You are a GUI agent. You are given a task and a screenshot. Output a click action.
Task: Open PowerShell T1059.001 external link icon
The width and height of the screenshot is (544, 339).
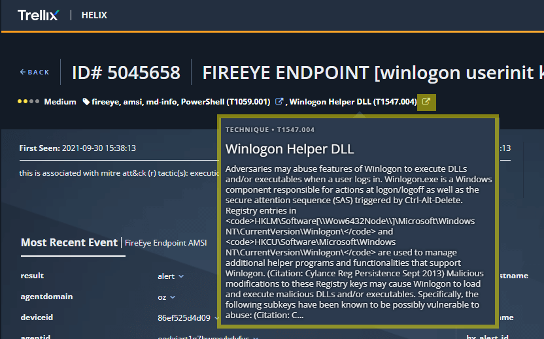tap(279, 102)
